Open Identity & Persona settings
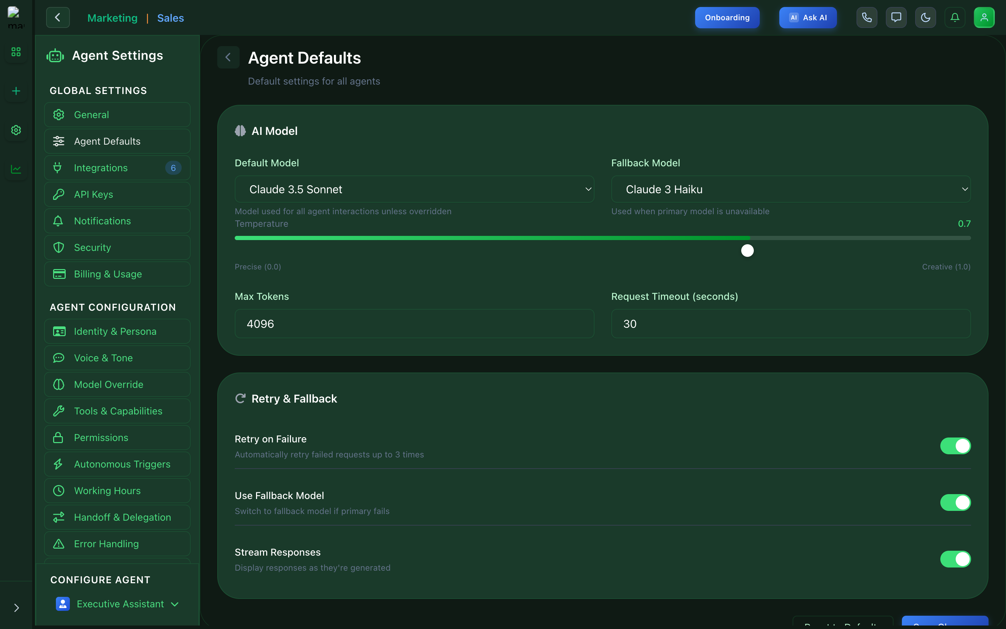 (x=117, y=332)
